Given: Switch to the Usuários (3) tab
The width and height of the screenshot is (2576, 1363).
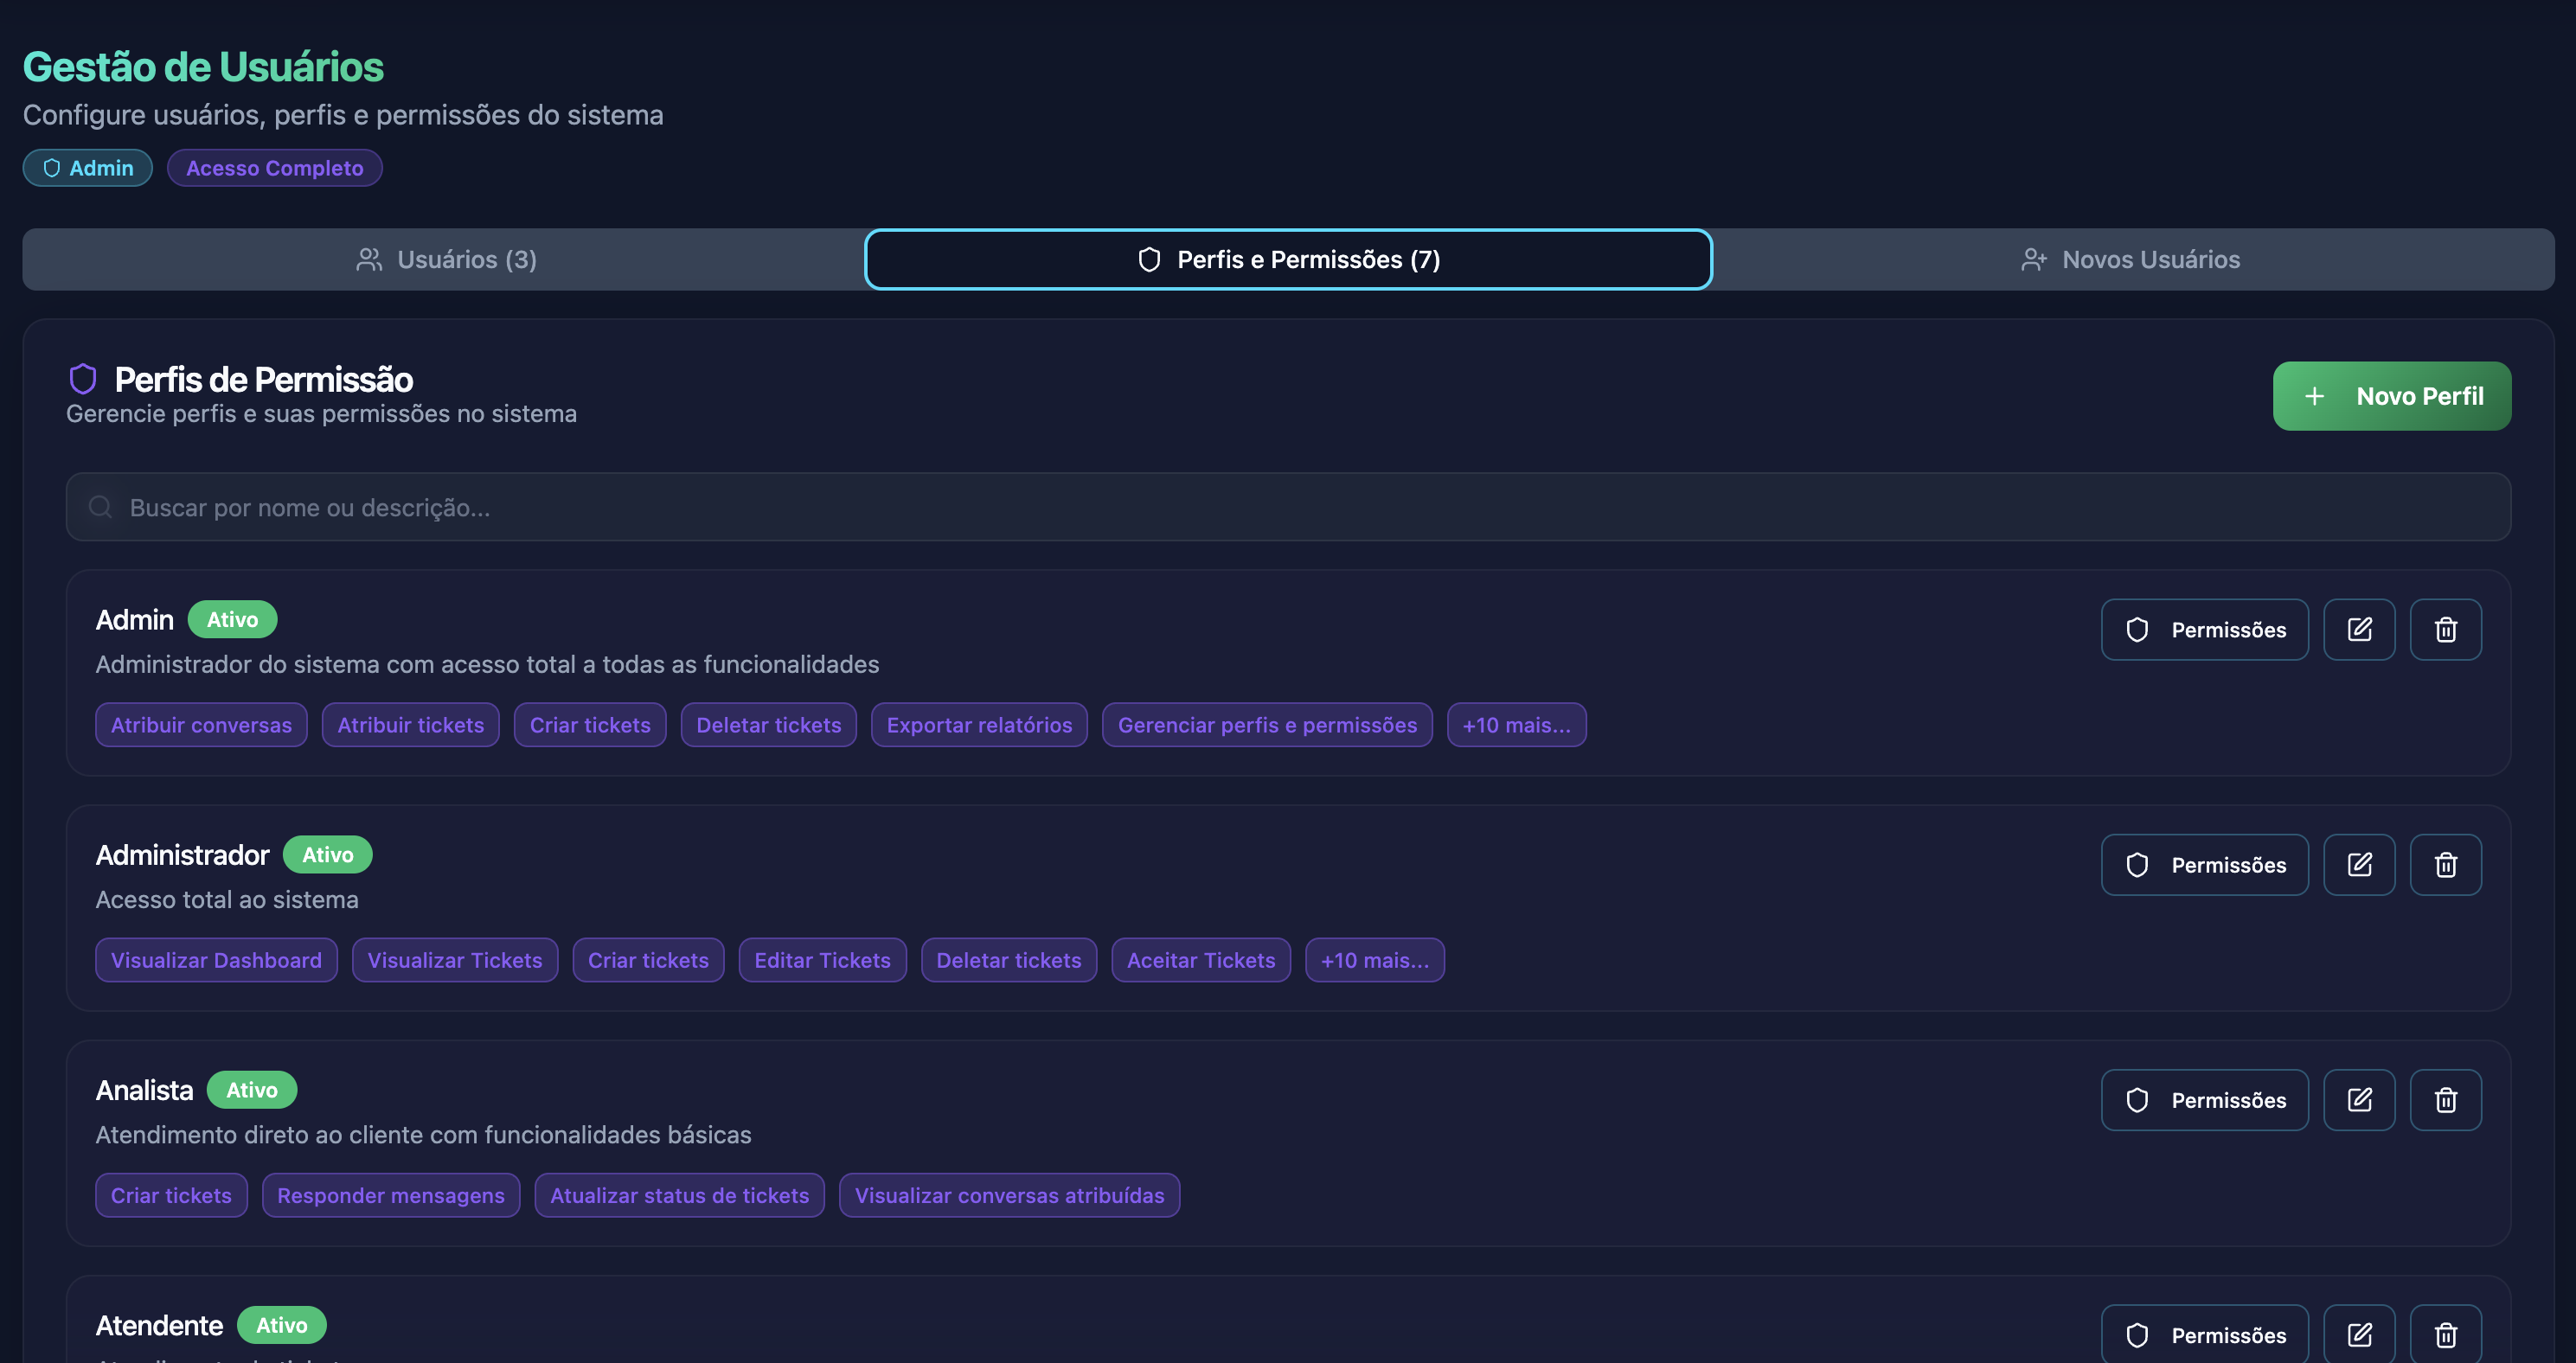Looking at the screenshot, I should 446,260.
